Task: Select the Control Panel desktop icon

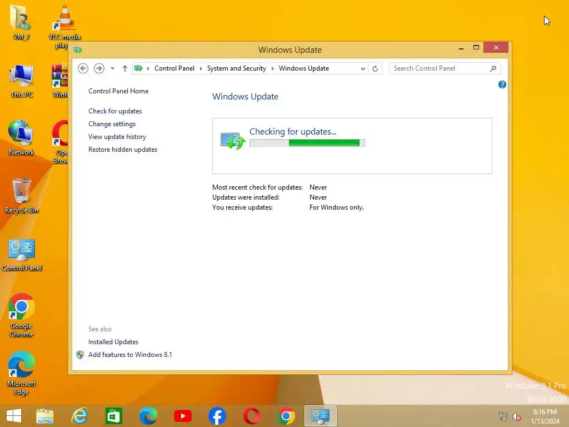Action: (22, 254)
